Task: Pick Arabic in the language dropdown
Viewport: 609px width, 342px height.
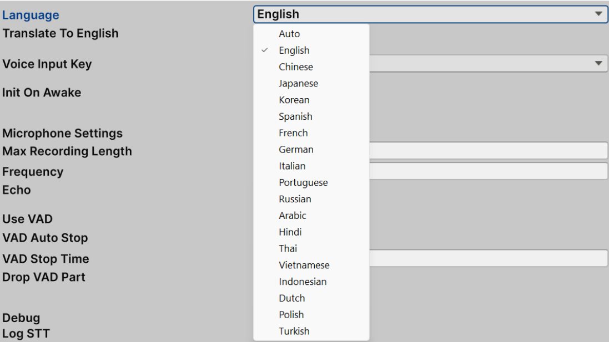Action: coord(293,216)
